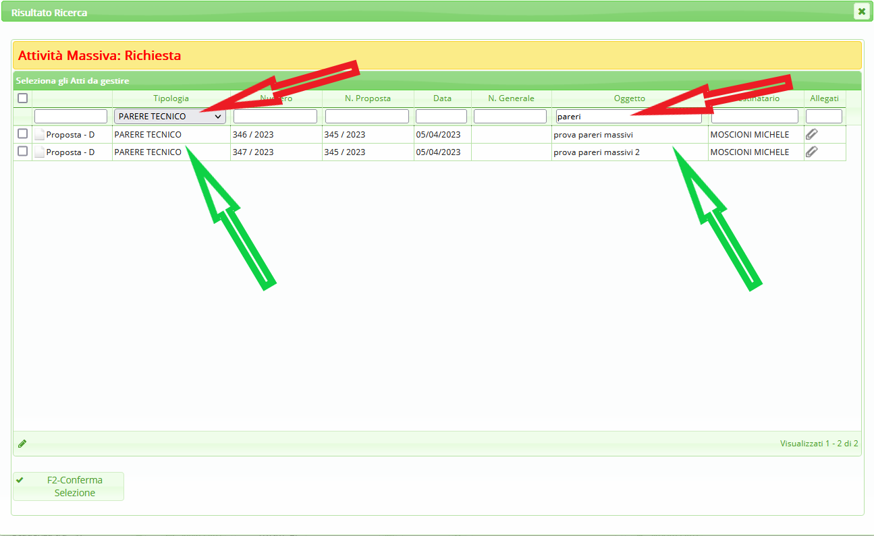Viewport: 874px width, 536px height.
Task: Check the box for row 346 / 2023
Action: (x=22, y=133)
